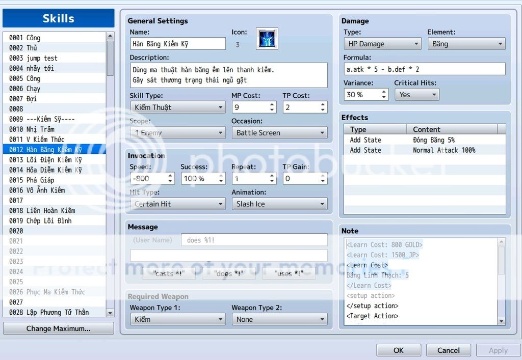Click the Apply button
The image size is (522, 360).
[498, 350]
